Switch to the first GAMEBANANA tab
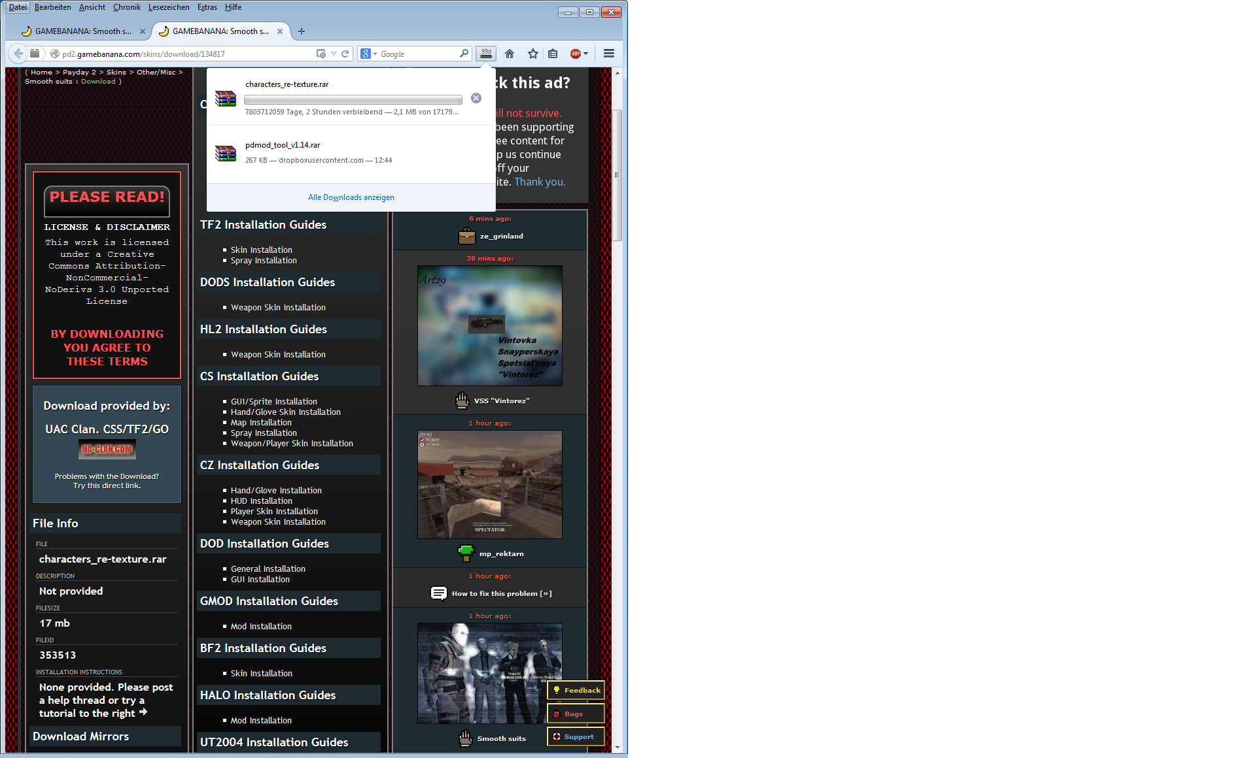This screenshot has height=758, width=1252. point(82,31)
